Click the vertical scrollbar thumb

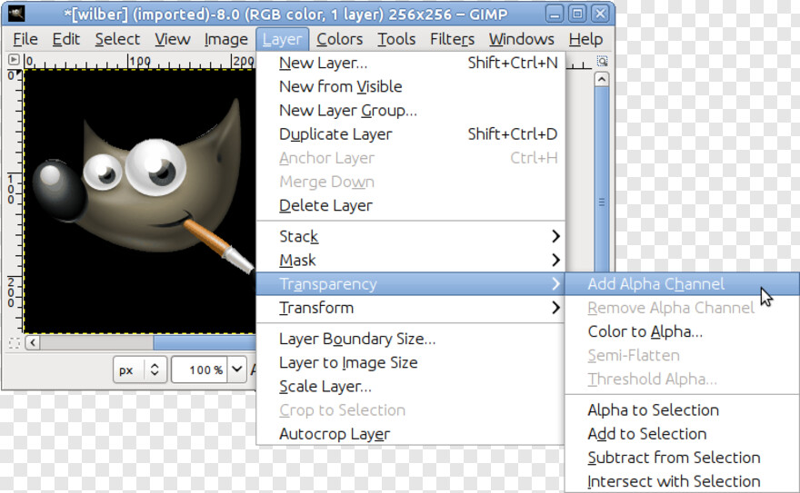point(602,181)
